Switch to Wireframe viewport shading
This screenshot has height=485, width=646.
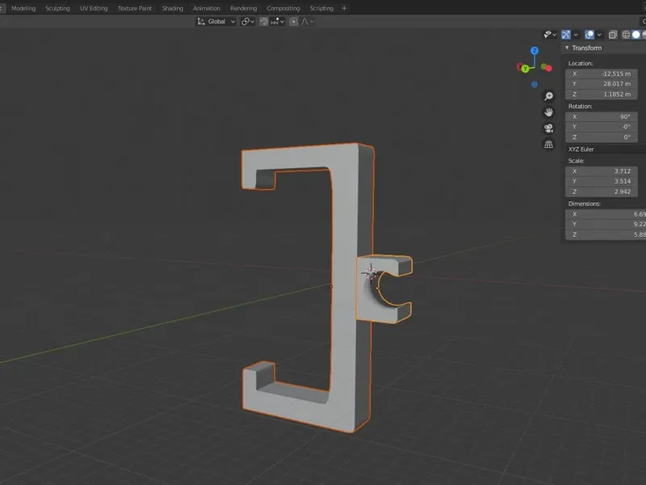(626, 35)
